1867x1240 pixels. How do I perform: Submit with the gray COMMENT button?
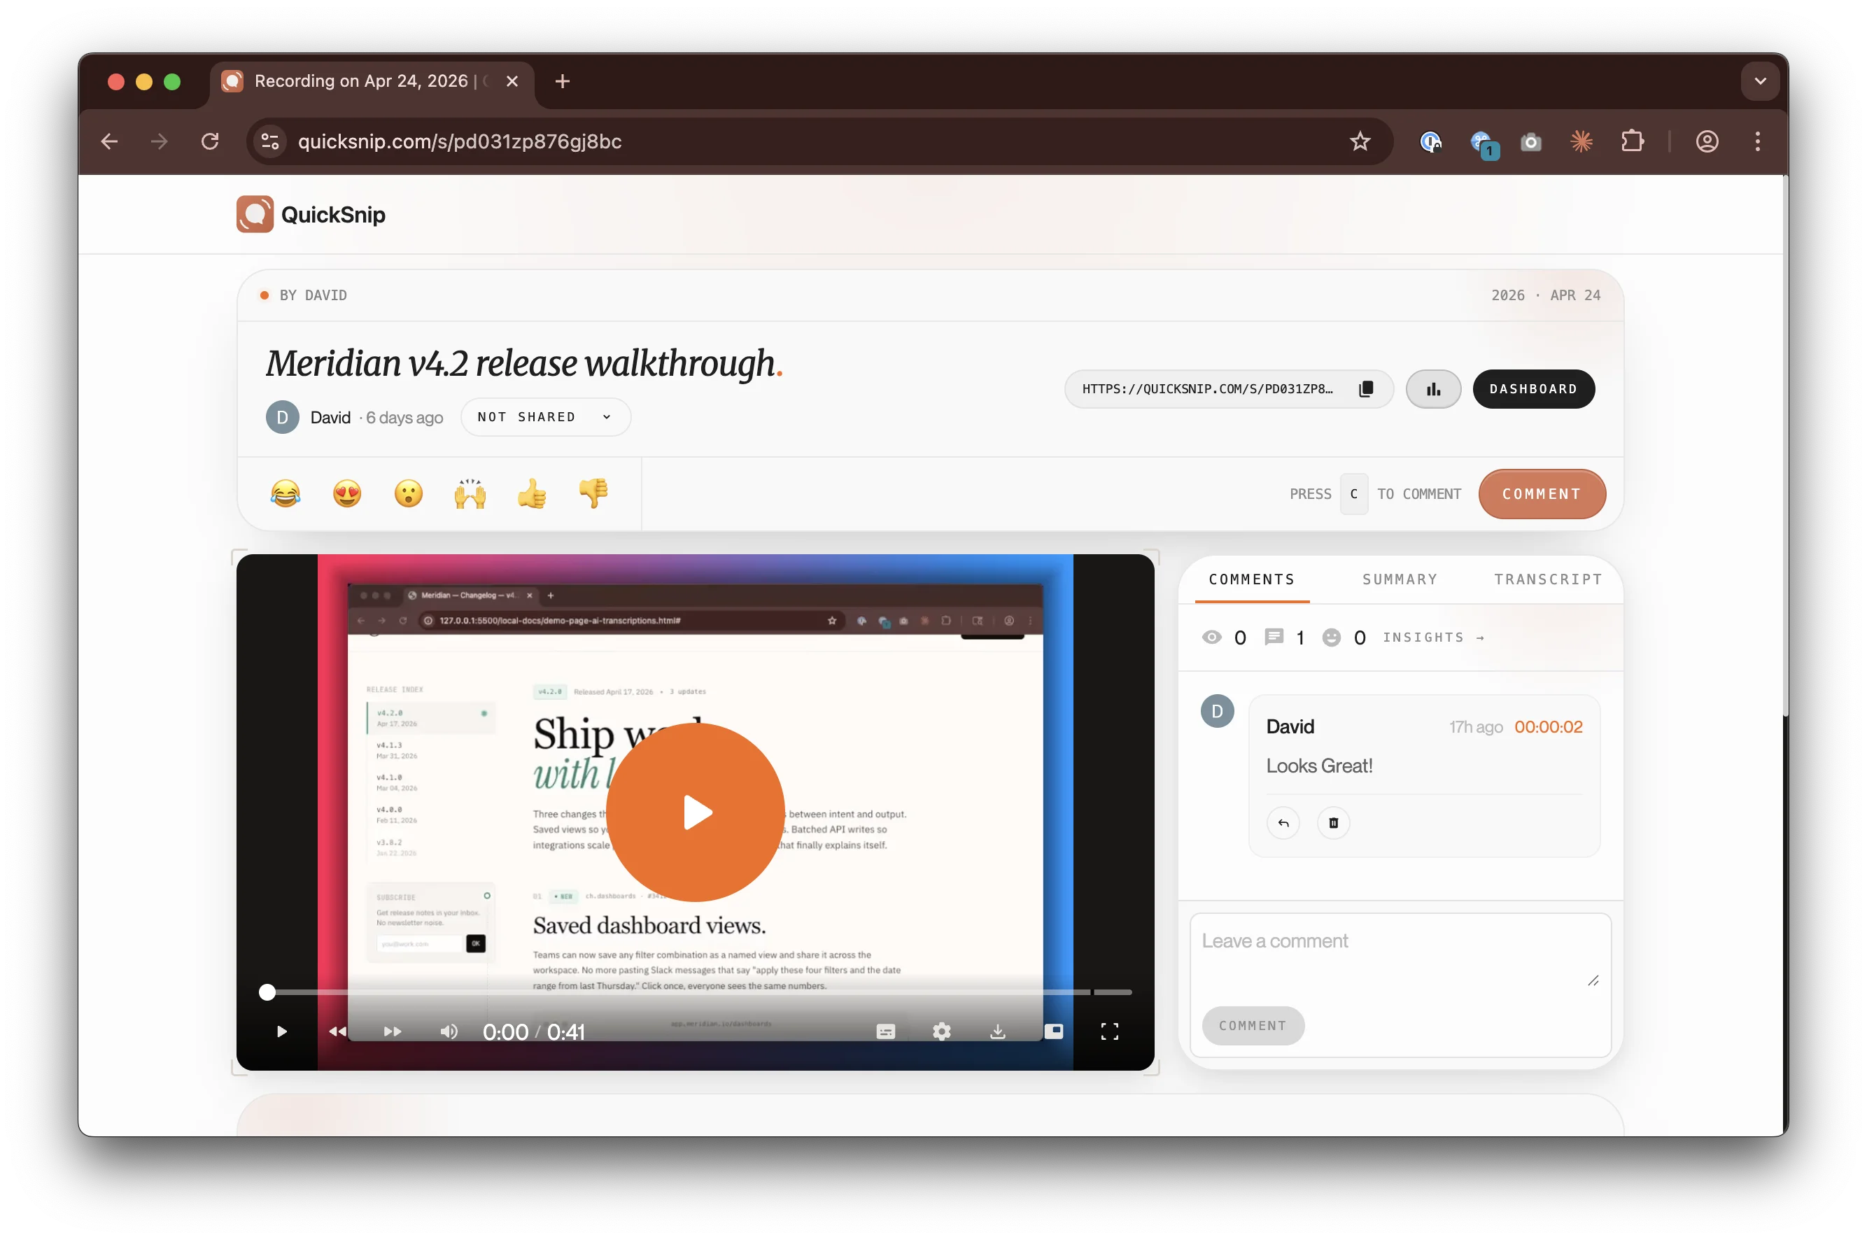[1253, 1026]
